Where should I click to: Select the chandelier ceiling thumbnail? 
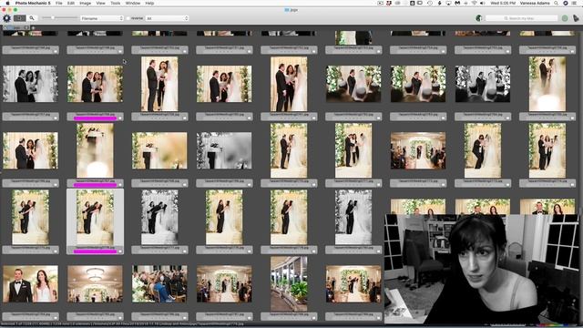[95, 283]
